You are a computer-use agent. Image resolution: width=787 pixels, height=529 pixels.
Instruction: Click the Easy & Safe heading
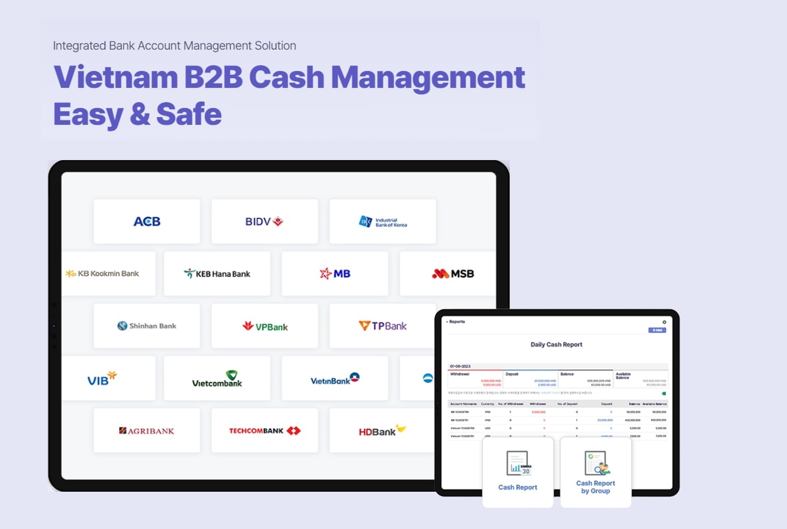137,115
